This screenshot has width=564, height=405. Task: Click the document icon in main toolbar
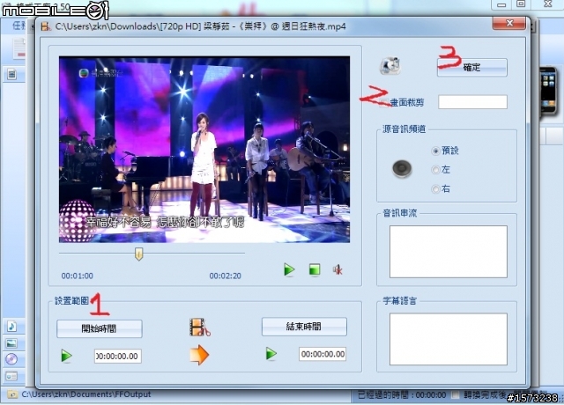click(19, 48)
